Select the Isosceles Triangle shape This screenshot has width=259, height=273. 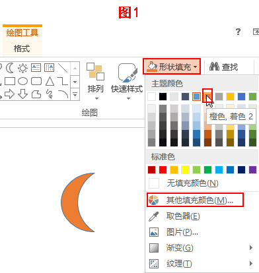click(50, 81)
